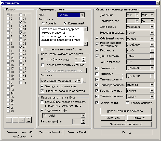Uncheck 'Объёмный расход' checkbox
161x141 pixels.
(97, 38)
